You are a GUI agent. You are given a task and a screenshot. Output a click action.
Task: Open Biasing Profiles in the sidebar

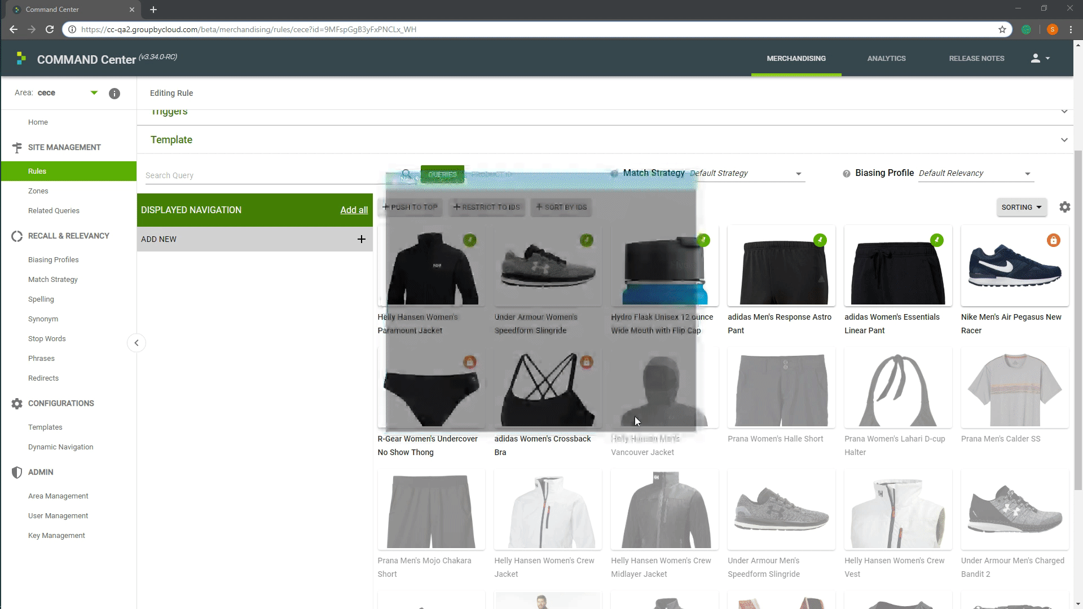click(x=54, y=259)
